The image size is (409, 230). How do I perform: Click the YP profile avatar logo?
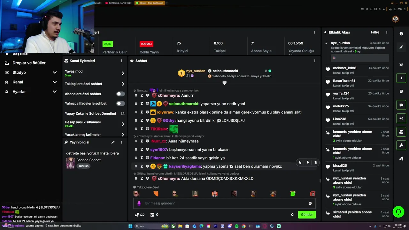pyautogui.click(x=396, y=19)
